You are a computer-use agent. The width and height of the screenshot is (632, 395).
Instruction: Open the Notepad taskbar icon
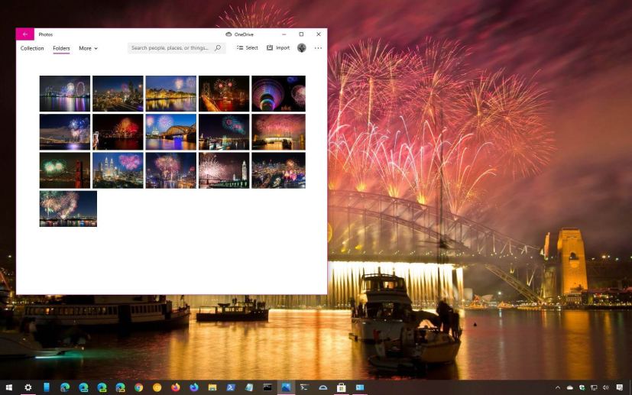[x=249, y=388]
